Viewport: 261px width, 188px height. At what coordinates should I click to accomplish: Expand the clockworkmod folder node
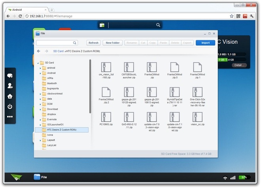(40, 94)
